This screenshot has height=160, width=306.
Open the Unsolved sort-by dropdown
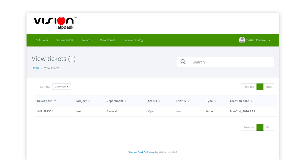click(61, 87)
